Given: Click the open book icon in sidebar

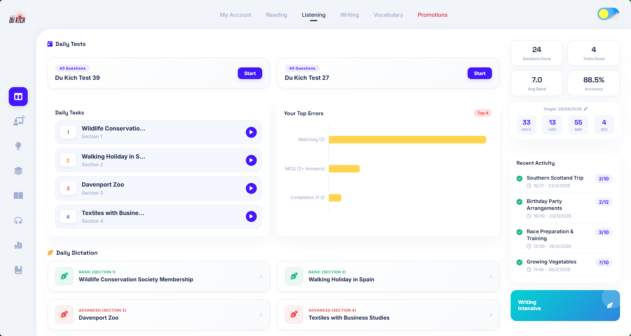Looking at the screenshot, I should coord(18,196).
